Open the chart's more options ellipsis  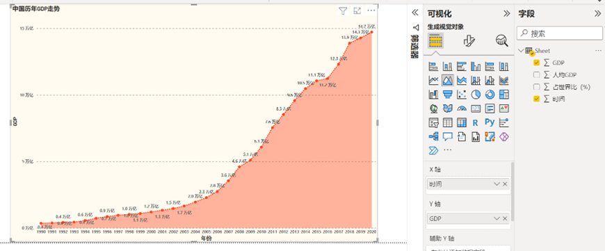pos(371,11)
